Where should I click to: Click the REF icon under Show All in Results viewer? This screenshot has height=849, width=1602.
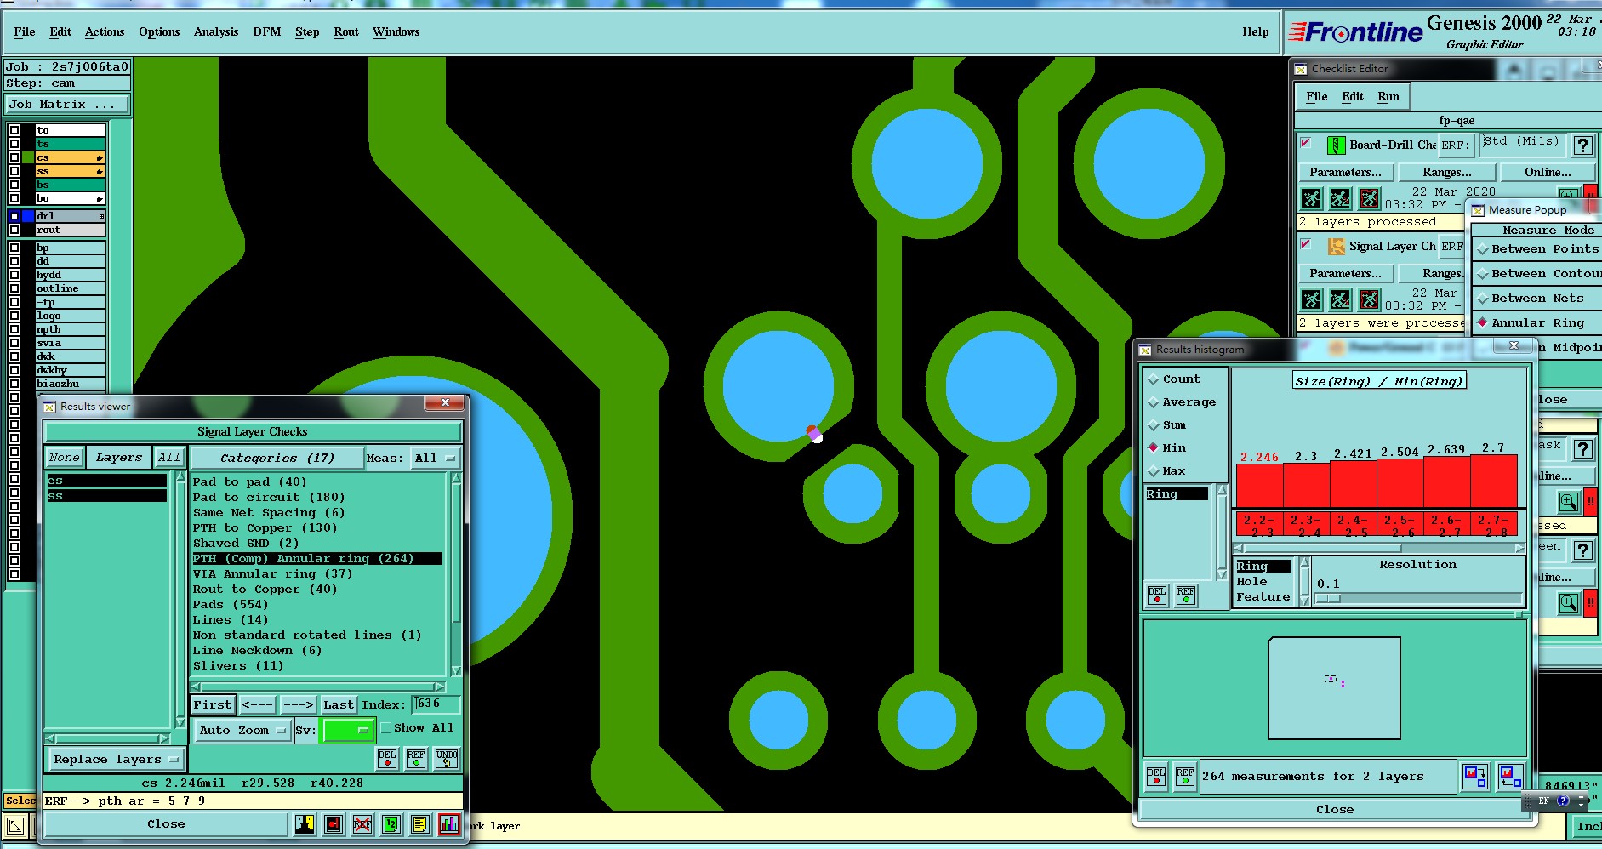[x=416, y=759]
